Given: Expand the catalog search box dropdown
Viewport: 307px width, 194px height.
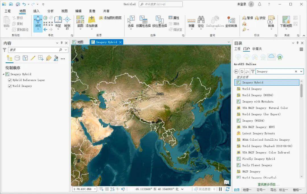Looking at the screenshot, I should [301, 71].
